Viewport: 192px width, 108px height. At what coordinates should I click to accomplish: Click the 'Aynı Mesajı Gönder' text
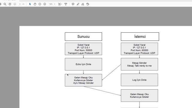tap(83, 83)
